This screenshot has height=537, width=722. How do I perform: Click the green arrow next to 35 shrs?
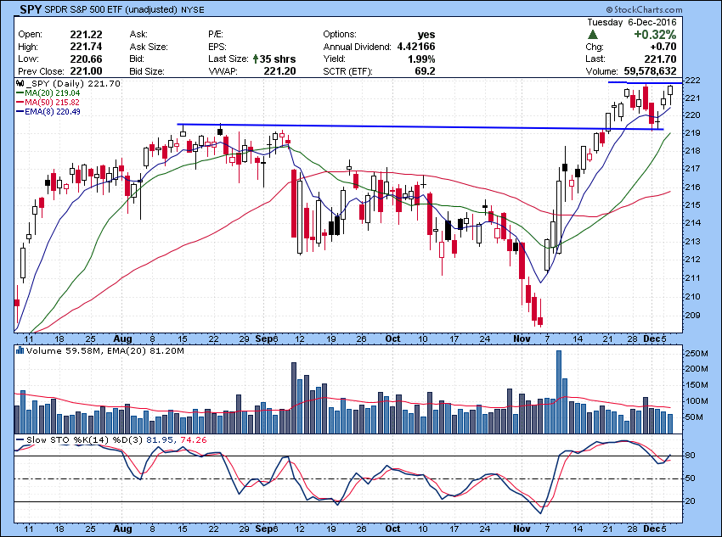pyautogui.click(x=256, y=59)
